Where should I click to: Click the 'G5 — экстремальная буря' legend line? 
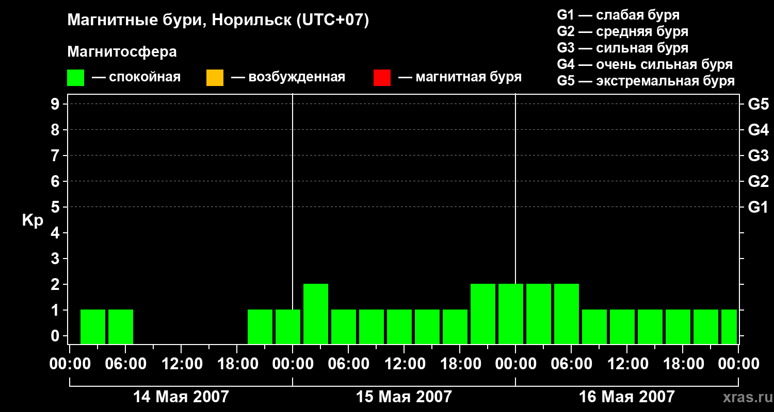(x=646, y=81)
